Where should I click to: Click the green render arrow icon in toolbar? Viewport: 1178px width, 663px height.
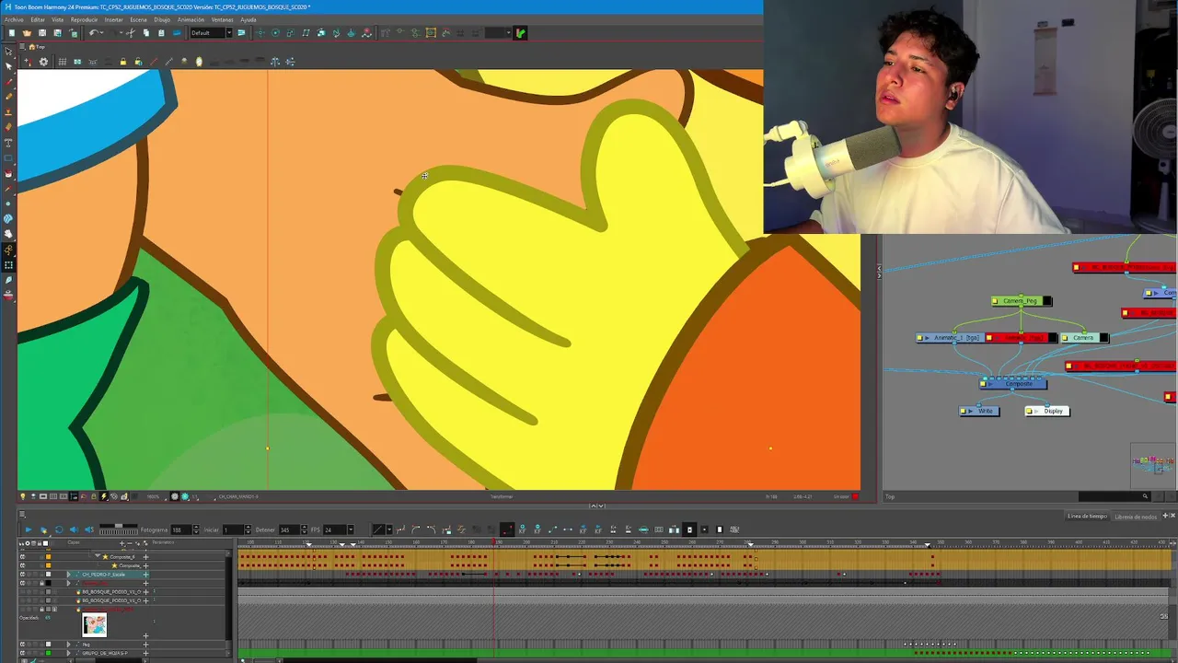click(521, 33)
